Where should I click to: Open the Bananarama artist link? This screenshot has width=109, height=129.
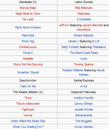point(84,115)
